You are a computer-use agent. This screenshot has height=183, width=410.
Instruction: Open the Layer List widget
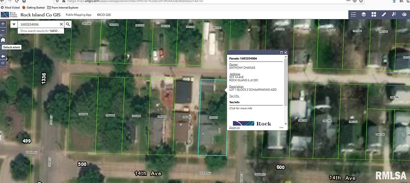[364, 15]
